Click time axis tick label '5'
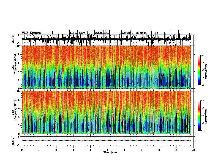Viewport: 218px width, 168px height. coord(108,150)
